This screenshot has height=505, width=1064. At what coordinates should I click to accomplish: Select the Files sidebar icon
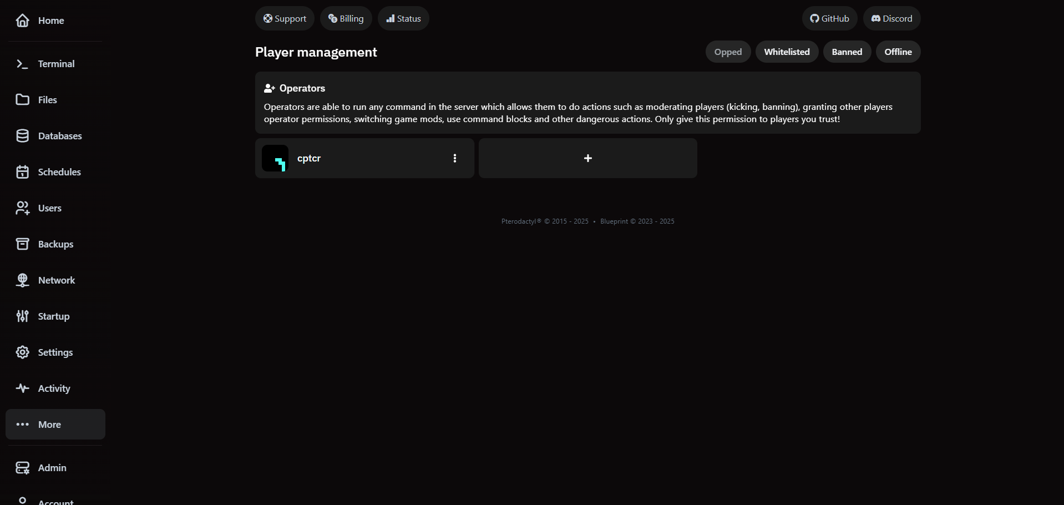coord(22,99)
